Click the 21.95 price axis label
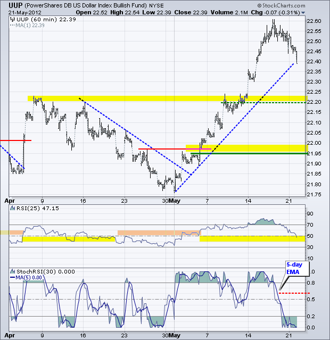The width and height of the screenshot is (330, 340). tap(313, 154)
